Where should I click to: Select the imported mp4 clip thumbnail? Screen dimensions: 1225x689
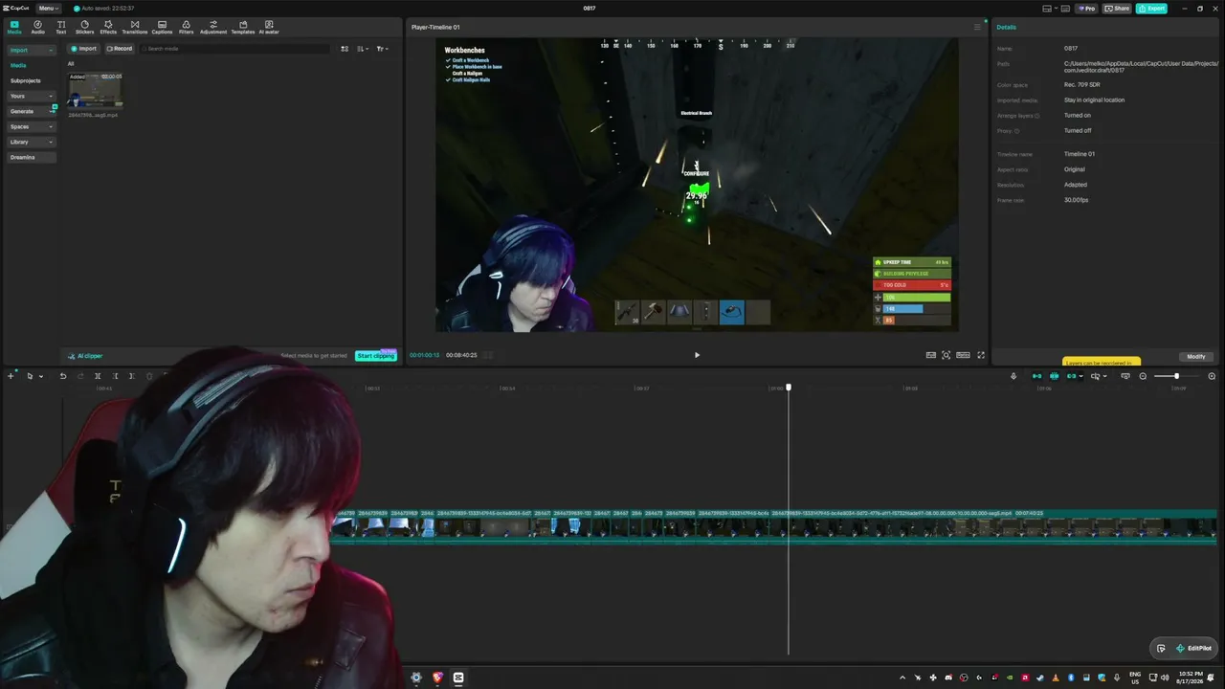tap(95, 91)
